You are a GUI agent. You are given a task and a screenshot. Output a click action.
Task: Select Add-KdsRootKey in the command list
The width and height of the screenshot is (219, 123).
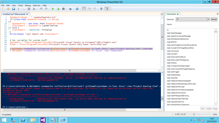(174, 75)
